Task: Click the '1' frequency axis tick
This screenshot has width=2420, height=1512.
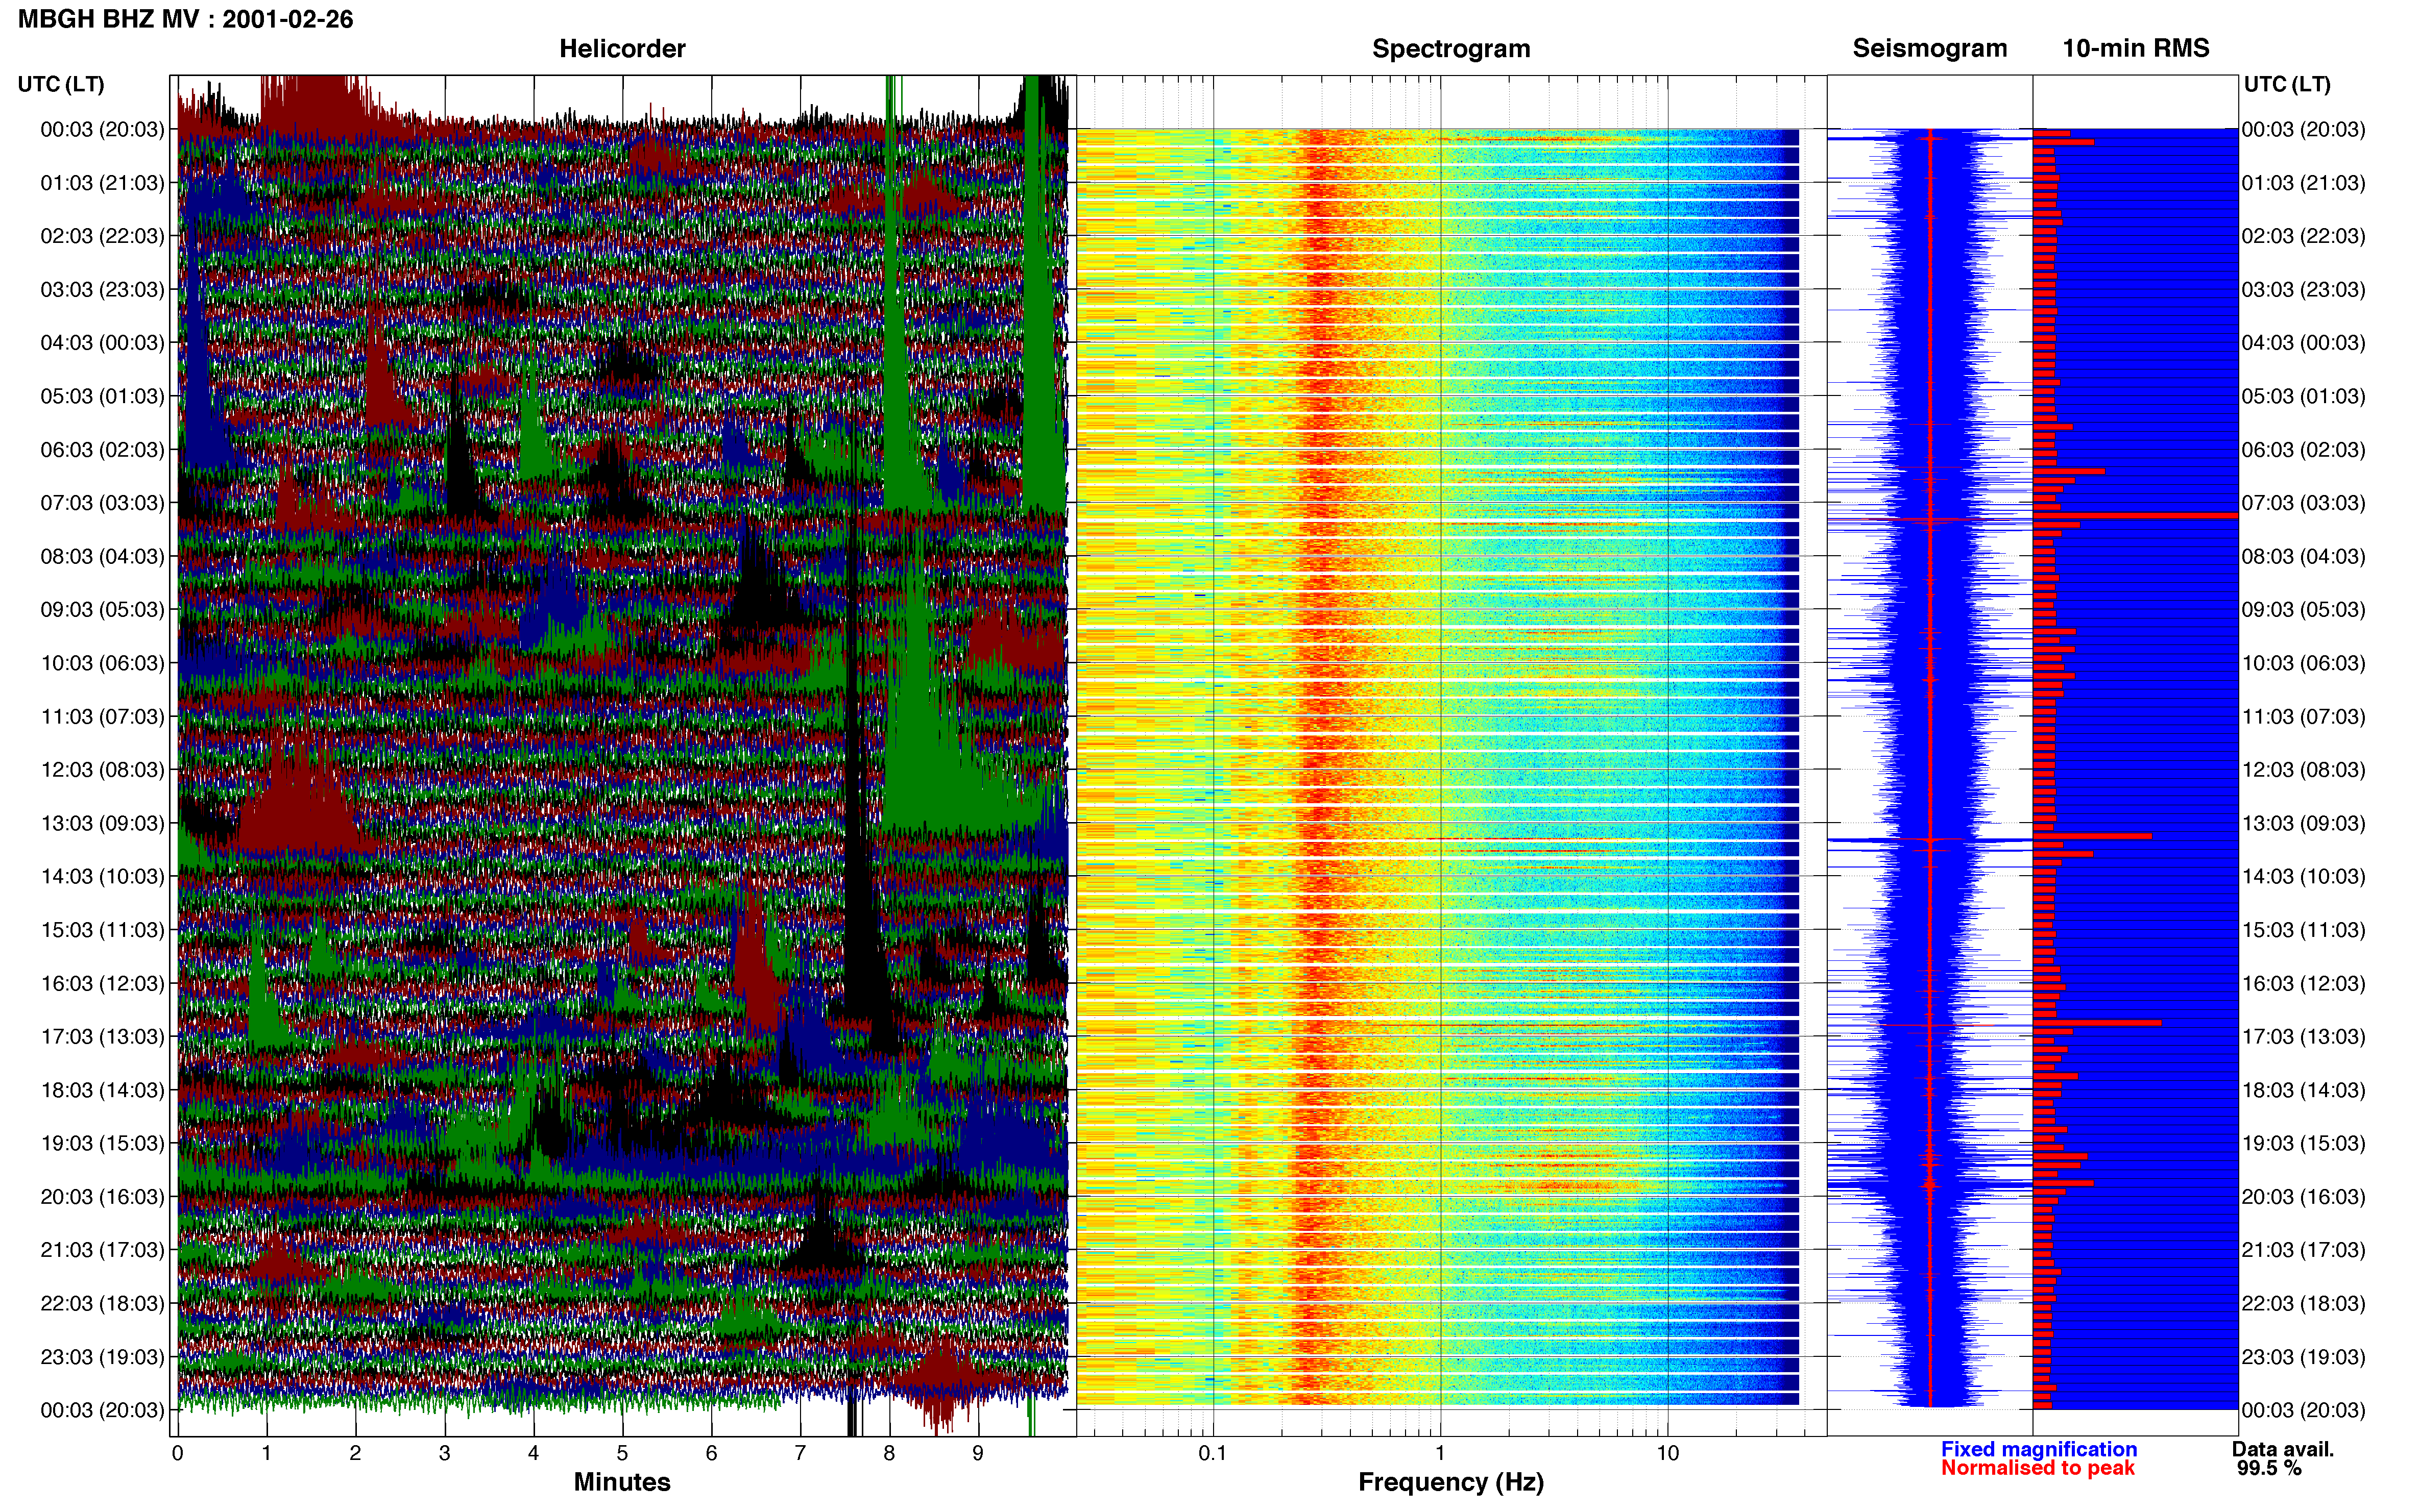Action: 1440,1453
